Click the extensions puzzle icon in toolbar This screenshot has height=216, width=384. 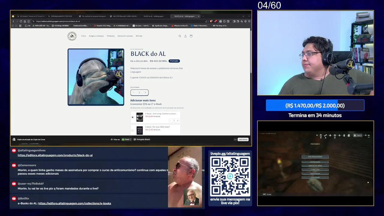[224, 21]
